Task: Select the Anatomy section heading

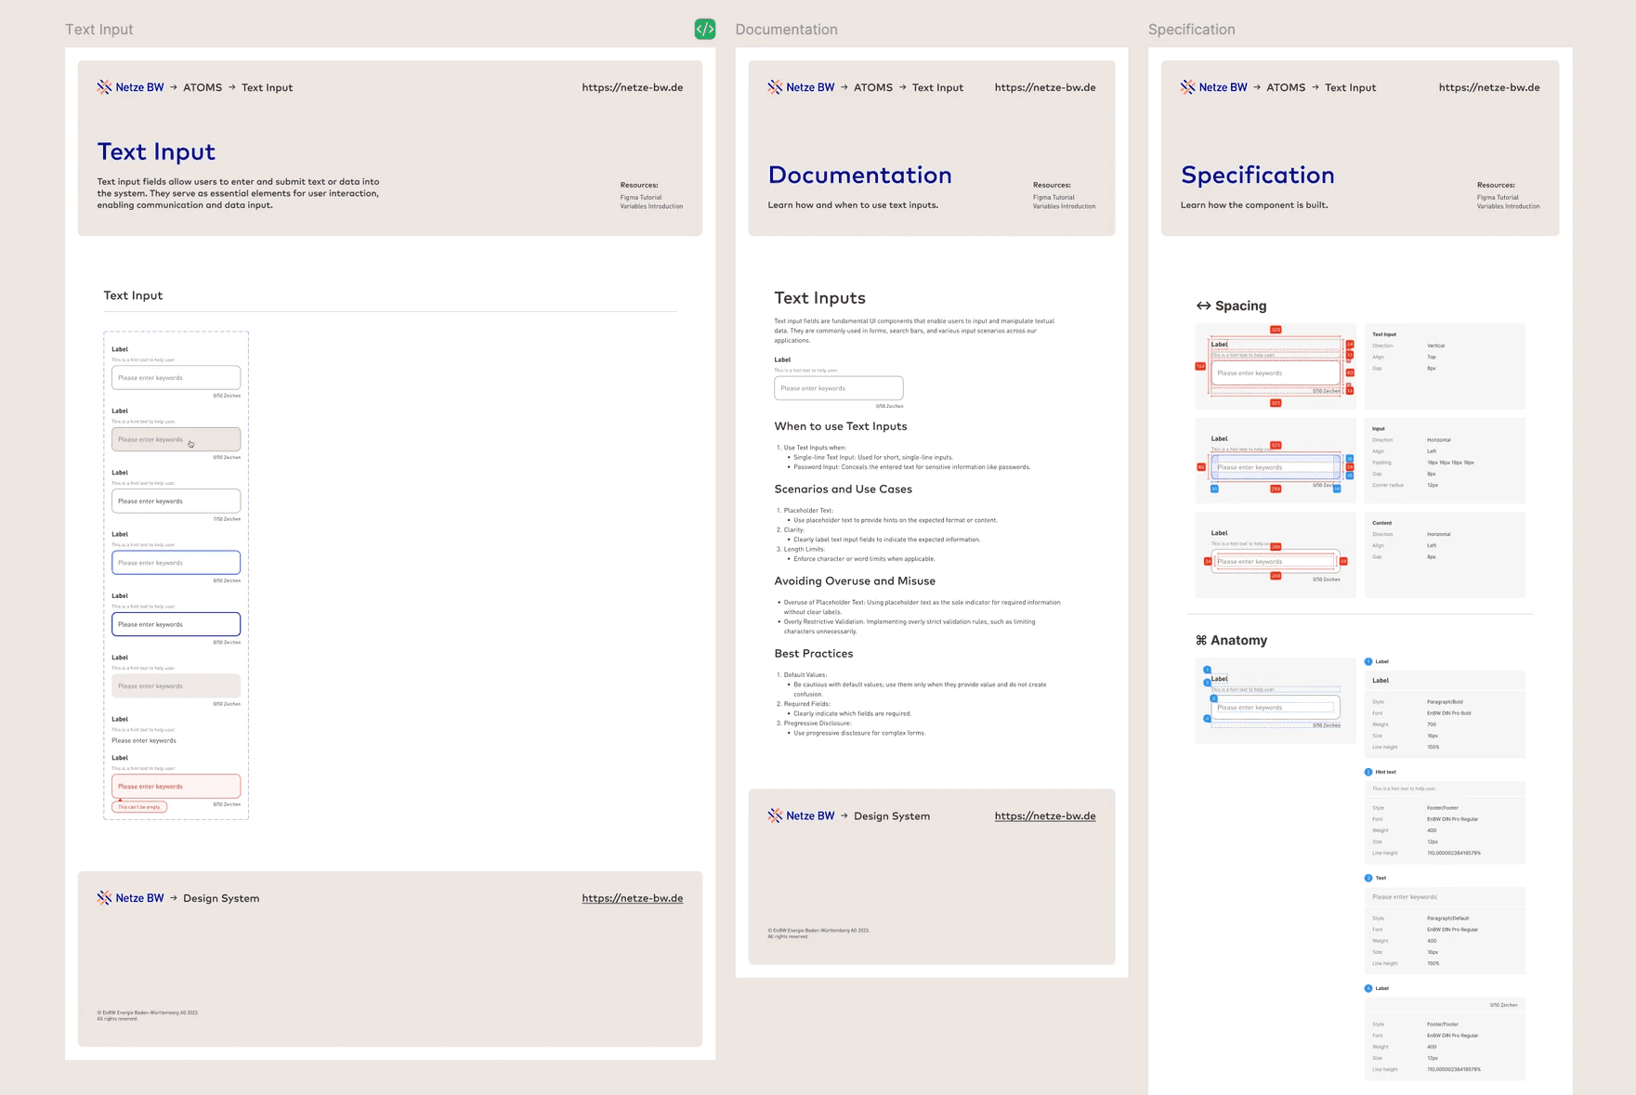Action: 1238,640
